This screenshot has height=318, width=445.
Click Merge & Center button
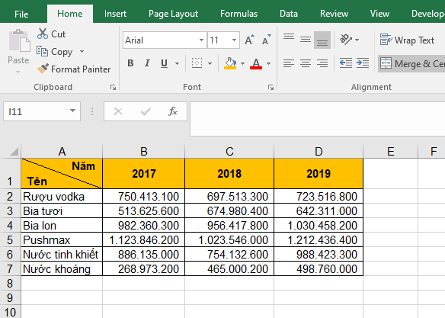click(x=411, y=63)
